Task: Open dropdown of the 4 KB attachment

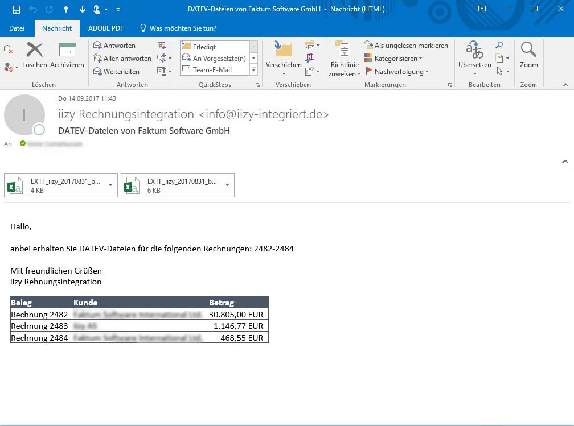Action: (110, 185)
